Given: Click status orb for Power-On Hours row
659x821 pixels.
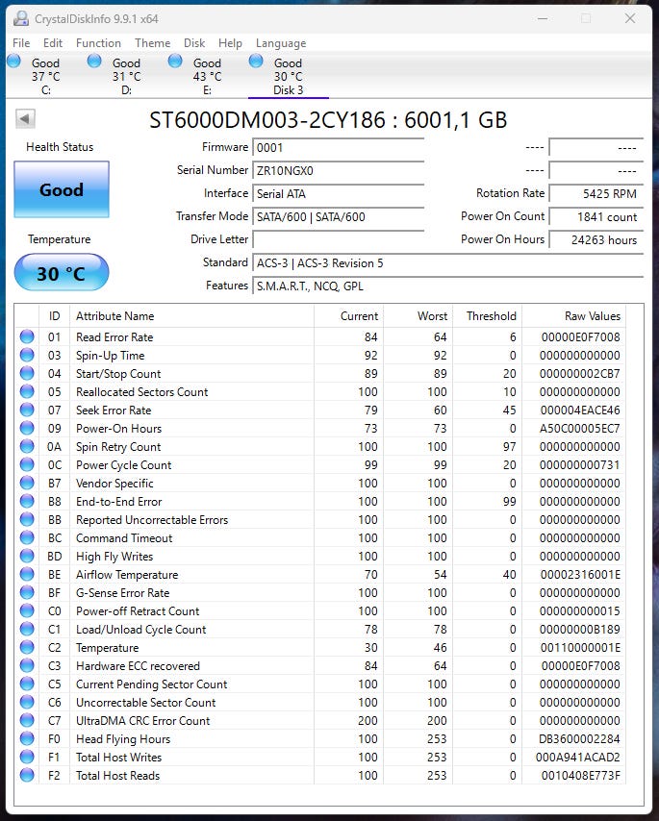Looking at the screenshot, I should click(x=27, y=429).
